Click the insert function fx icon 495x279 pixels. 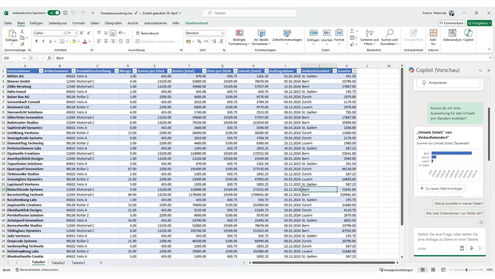pyautogui.click(x=49, y=58)
